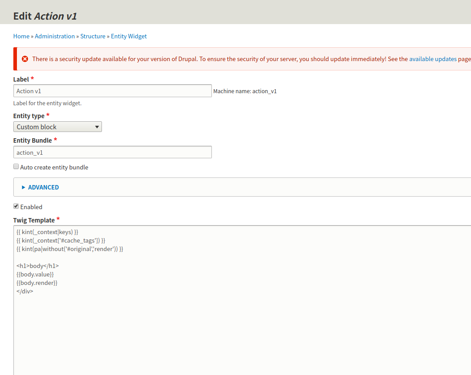Click inside the Entity Bundle field

pos(112,152)
